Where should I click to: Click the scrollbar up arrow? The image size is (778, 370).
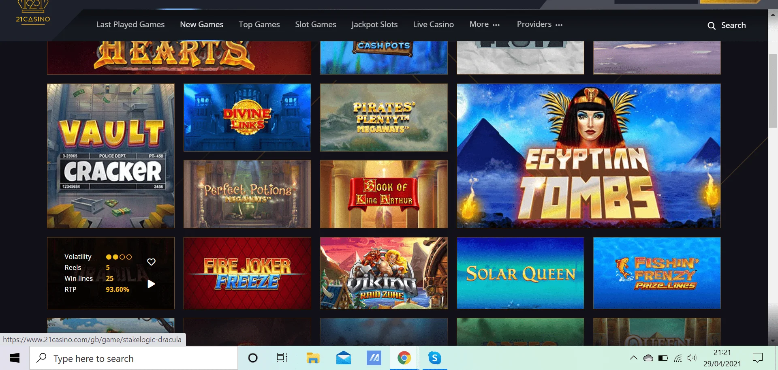773,14
